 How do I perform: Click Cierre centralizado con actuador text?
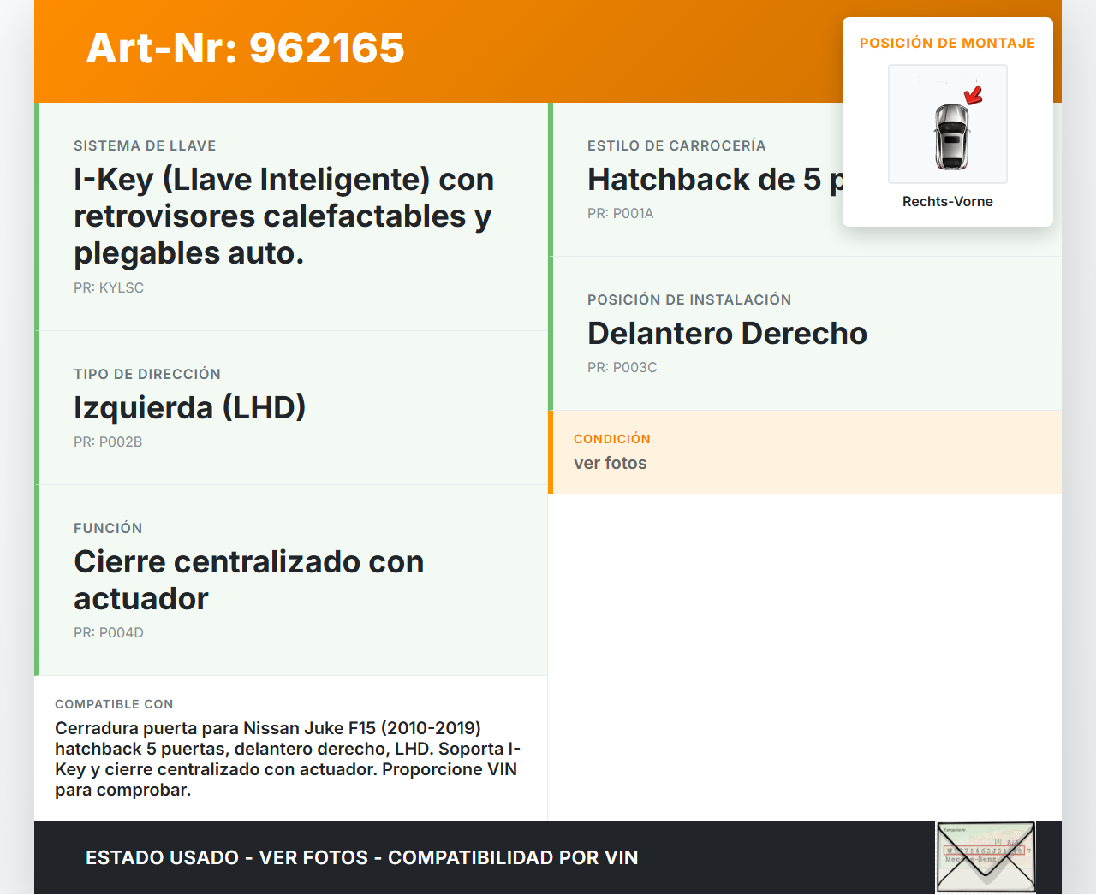pos(248,579)
